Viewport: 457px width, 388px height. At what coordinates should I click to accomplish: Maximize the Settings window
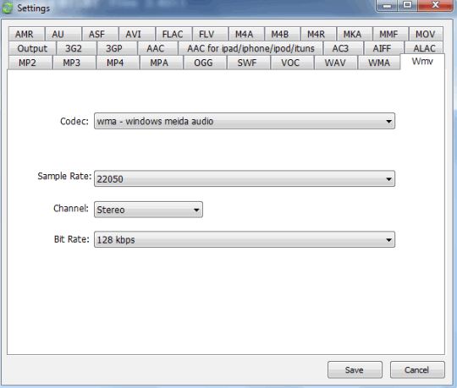407,5
